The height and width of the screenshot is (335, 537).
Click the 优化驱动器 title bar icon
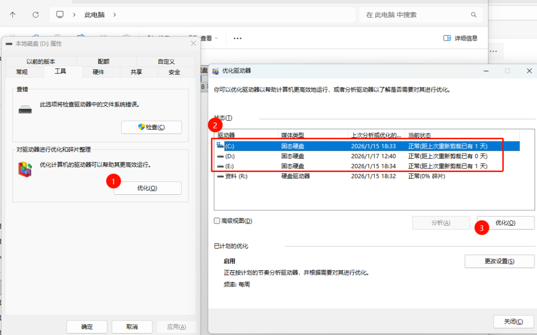click(x=215, y=71)
